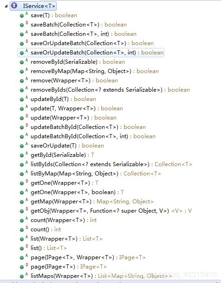Image resolution: width=221 pixels, height=283 pixels.
Task: Click the green icon beside listMaps(Wrapper<T>)
Action: pos(22,276)
